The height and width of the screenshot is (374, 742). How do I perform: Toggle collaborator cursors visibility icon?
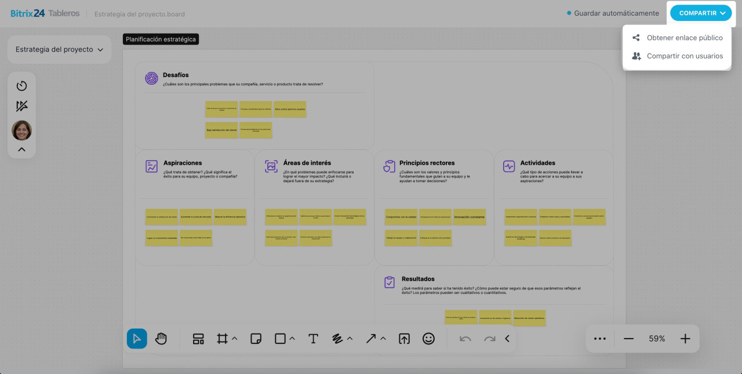pyautogui.click(x=21, y=106)
